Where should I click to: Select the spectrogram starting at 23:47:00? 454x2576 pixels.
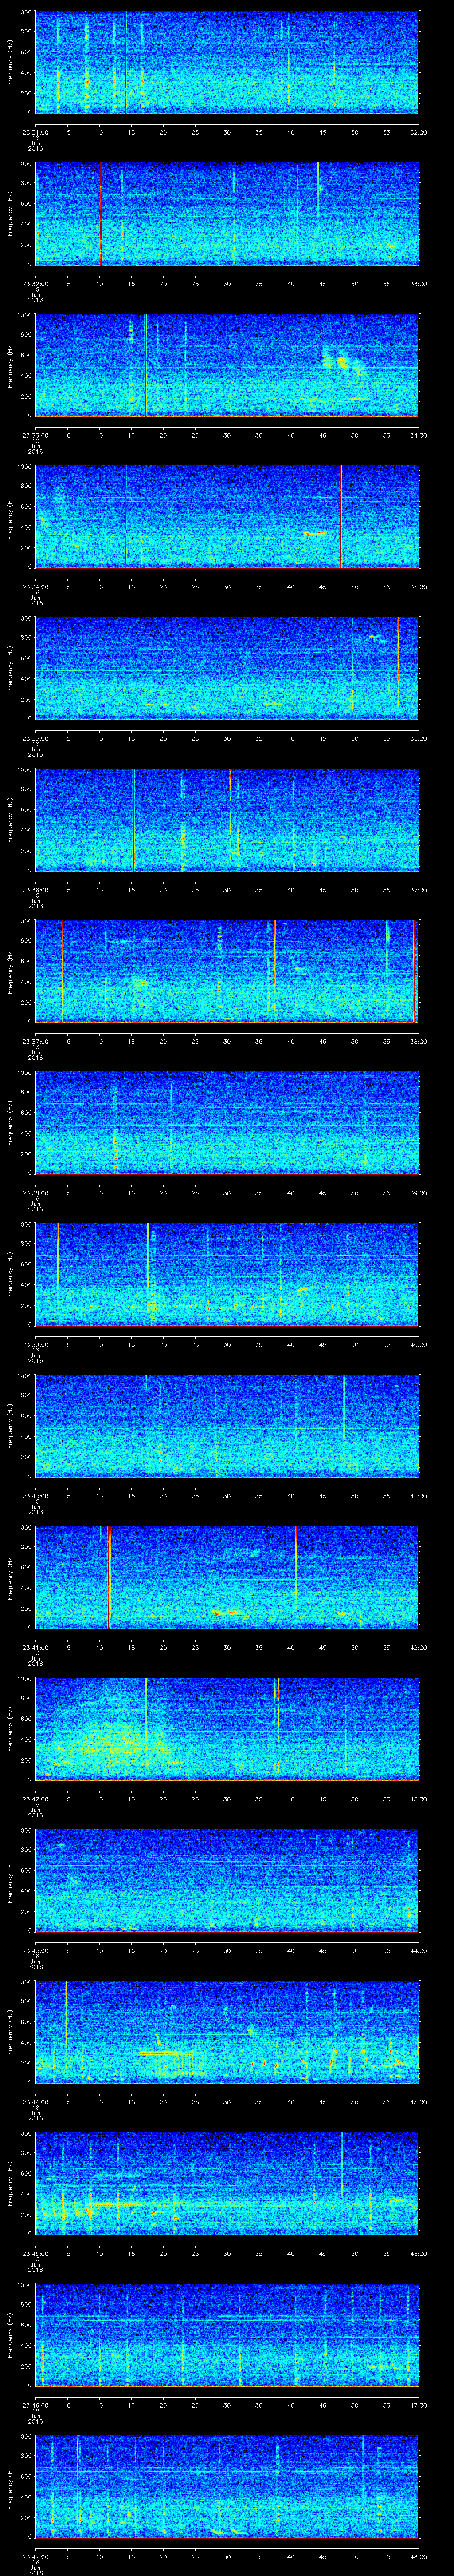(227, 2486)
